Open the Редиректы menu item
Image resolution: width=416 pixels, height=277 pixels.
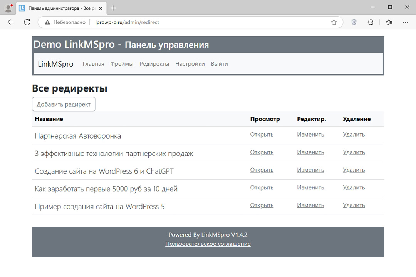154,64
